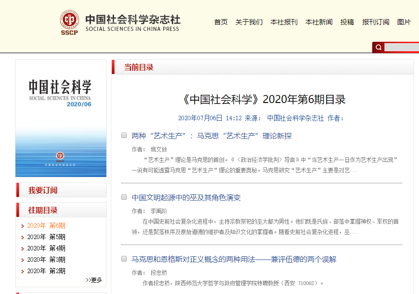
Task: Open article 中国文明起源中的巫及其角色演变
Action: (186, 198)
